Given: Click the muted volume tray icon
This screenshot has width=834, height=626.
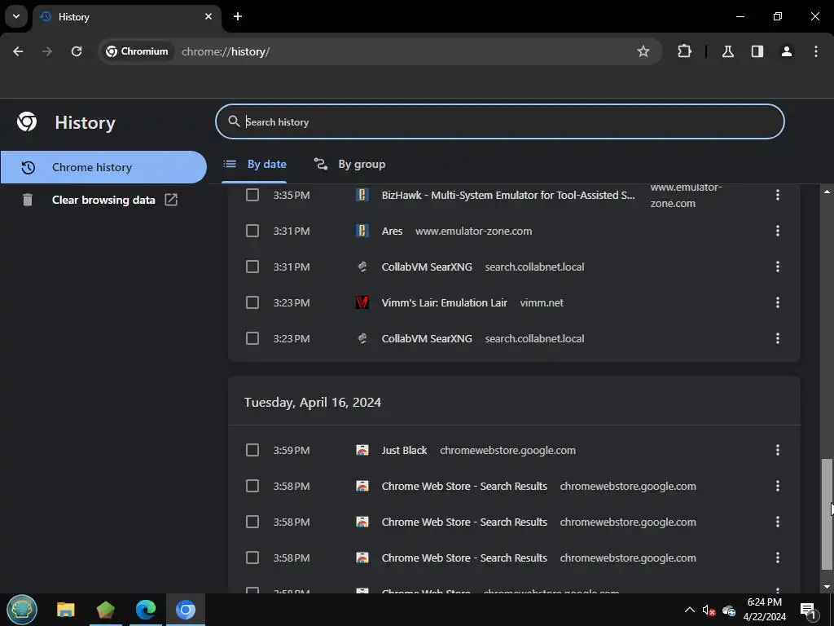Looking at the screenshot, I should pyautogui.click(x=709, y=610).
